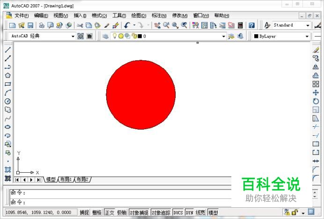Open the Layer Properties Manager icon
The width and height of the screenshot is (324, 219).
coord(105,36)
